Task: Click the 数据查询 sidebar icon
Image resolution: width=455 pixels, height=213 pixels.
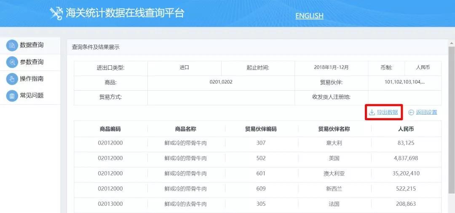Action: [12, 46]
